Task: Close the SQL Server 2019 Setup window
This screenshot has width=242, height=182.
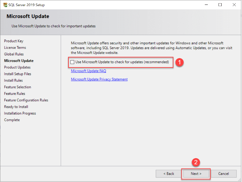Action: click(234, 5)
